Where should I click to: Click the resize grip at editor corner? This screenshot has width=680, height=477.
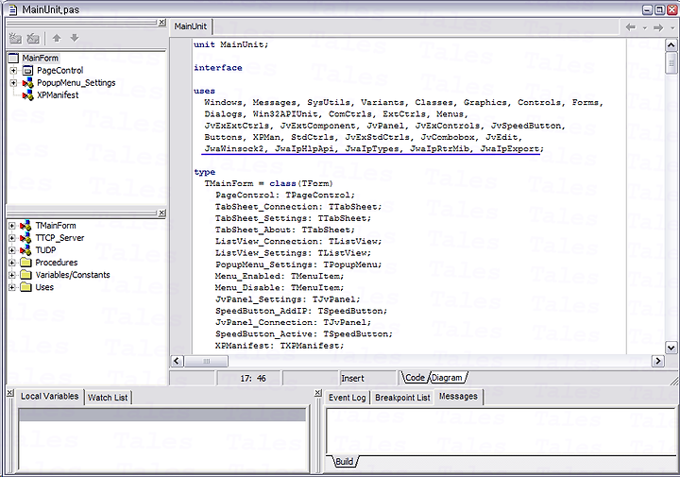tap(674, 381)
